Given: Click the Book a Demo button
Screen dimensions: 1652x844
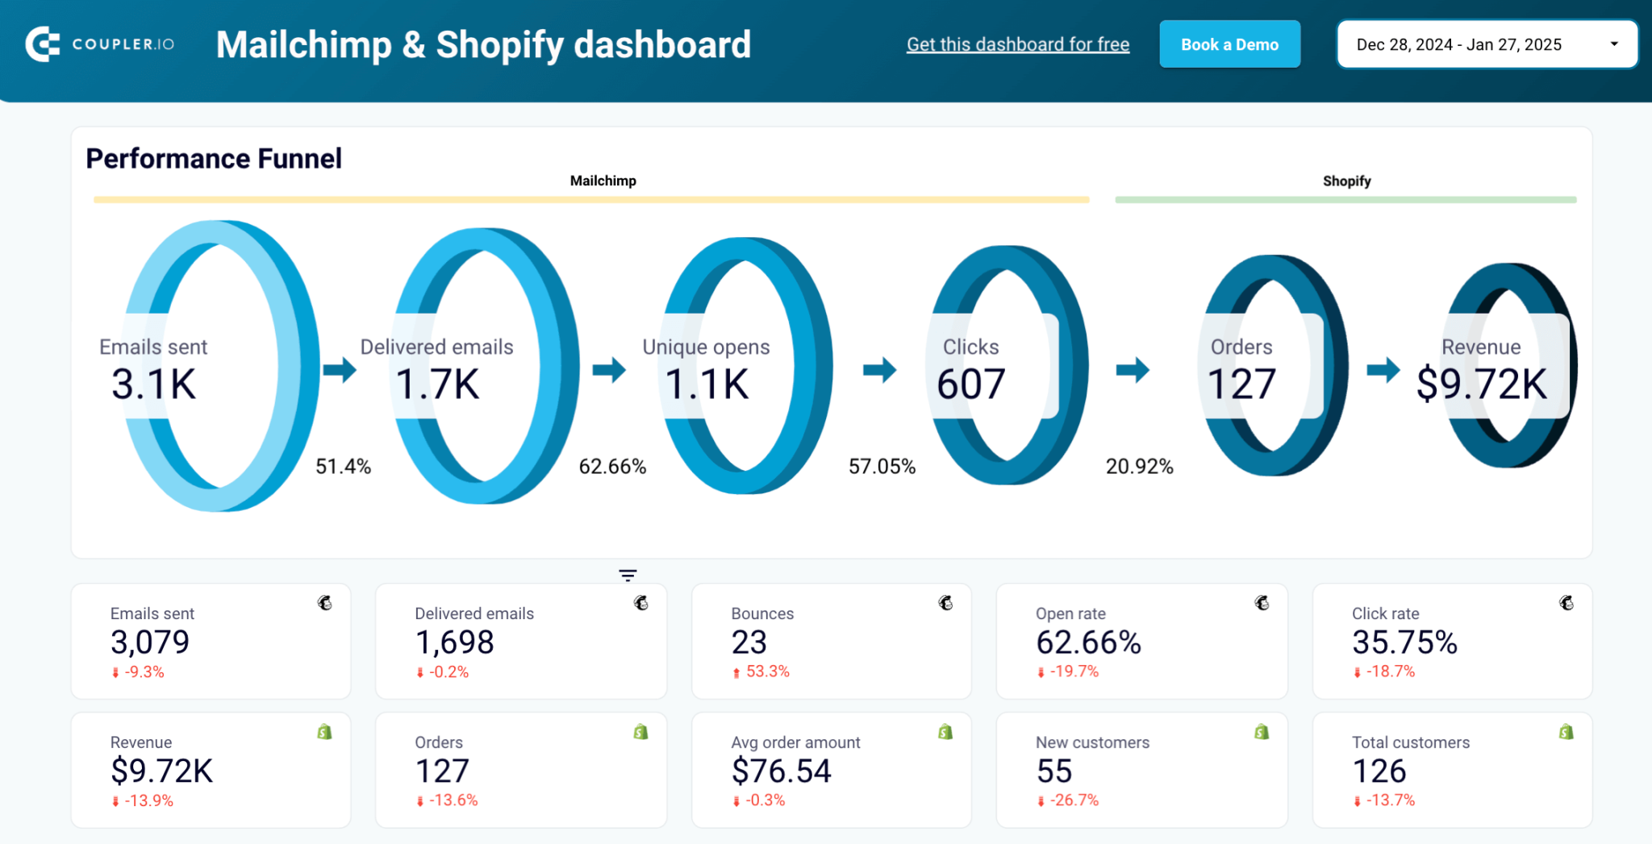Looking at the screenshot, I should 1229,44.
